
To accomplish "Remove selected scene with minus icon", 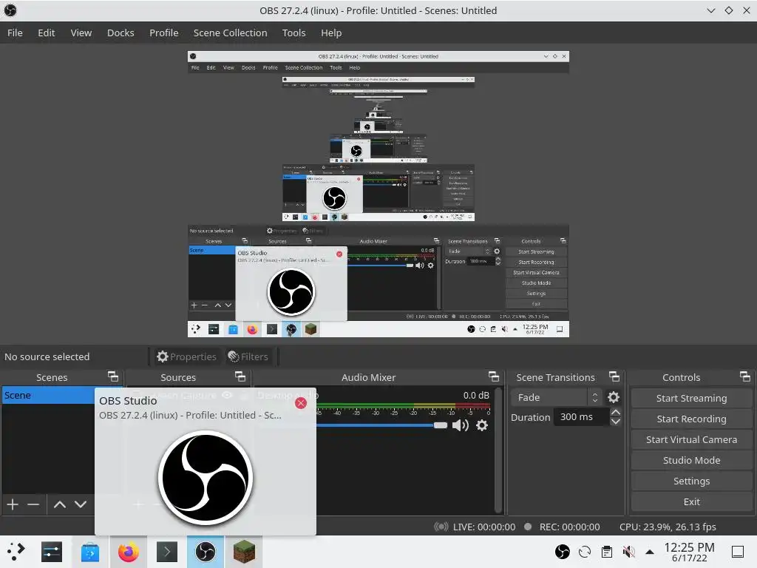I will click(33, 504).
